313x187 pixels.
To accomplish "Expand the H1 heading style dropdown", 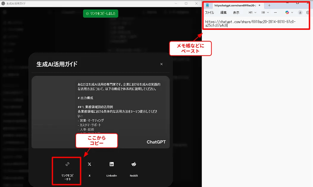I will pos(252,13).
